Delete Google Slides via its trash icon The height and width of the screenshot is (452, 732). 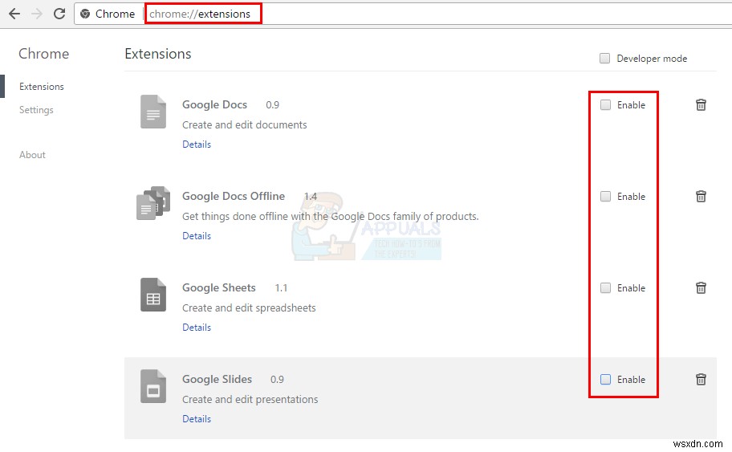click(x=701, y=379)
